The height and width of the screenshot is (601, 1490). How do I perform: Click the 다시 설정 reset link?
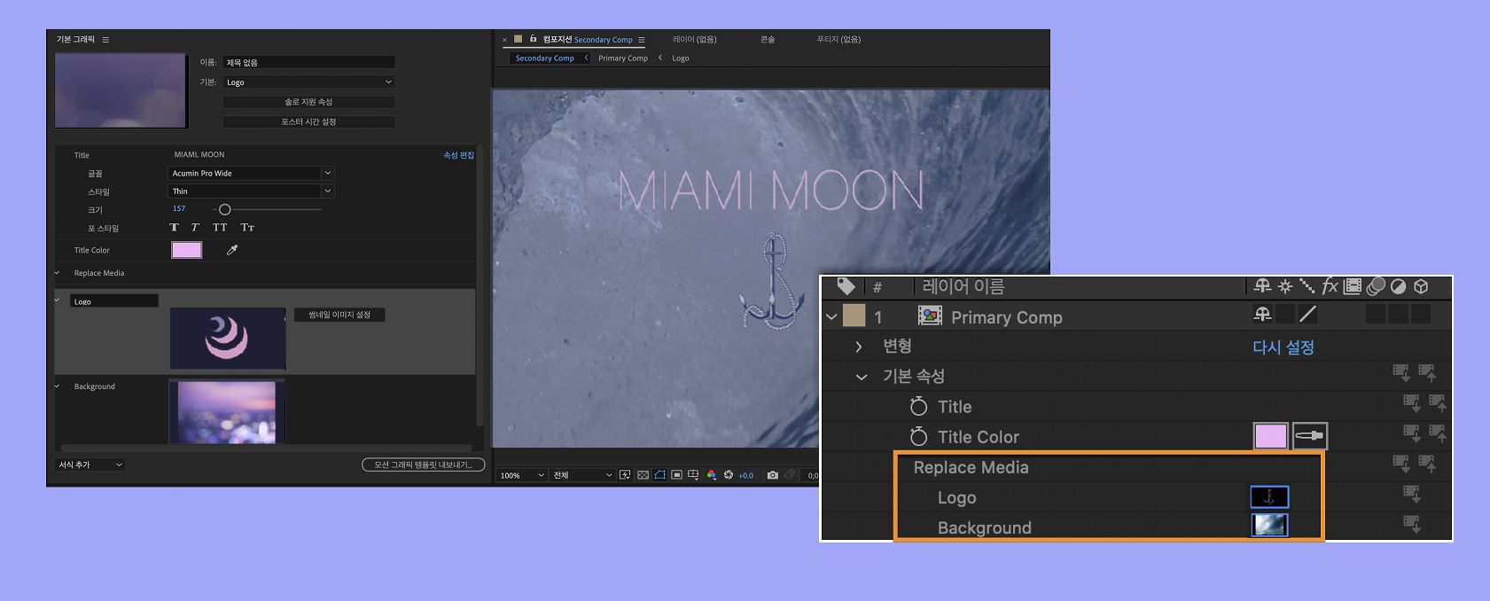click(x=1283, y=347)
